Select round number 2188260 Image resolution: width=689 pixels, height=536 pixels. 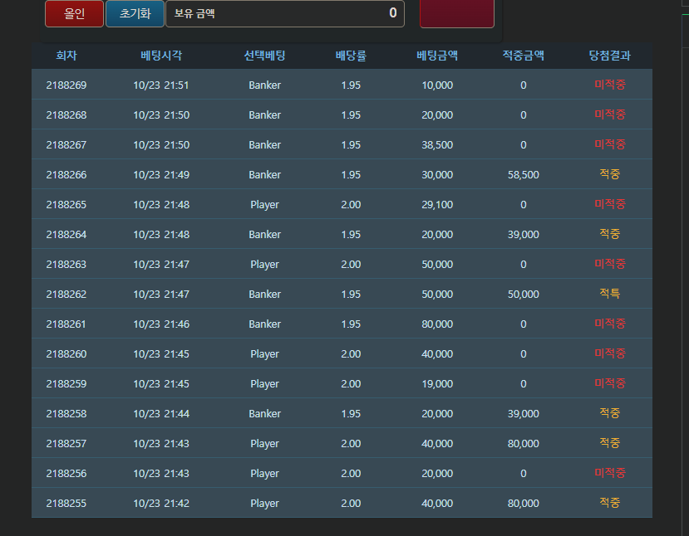66,353
